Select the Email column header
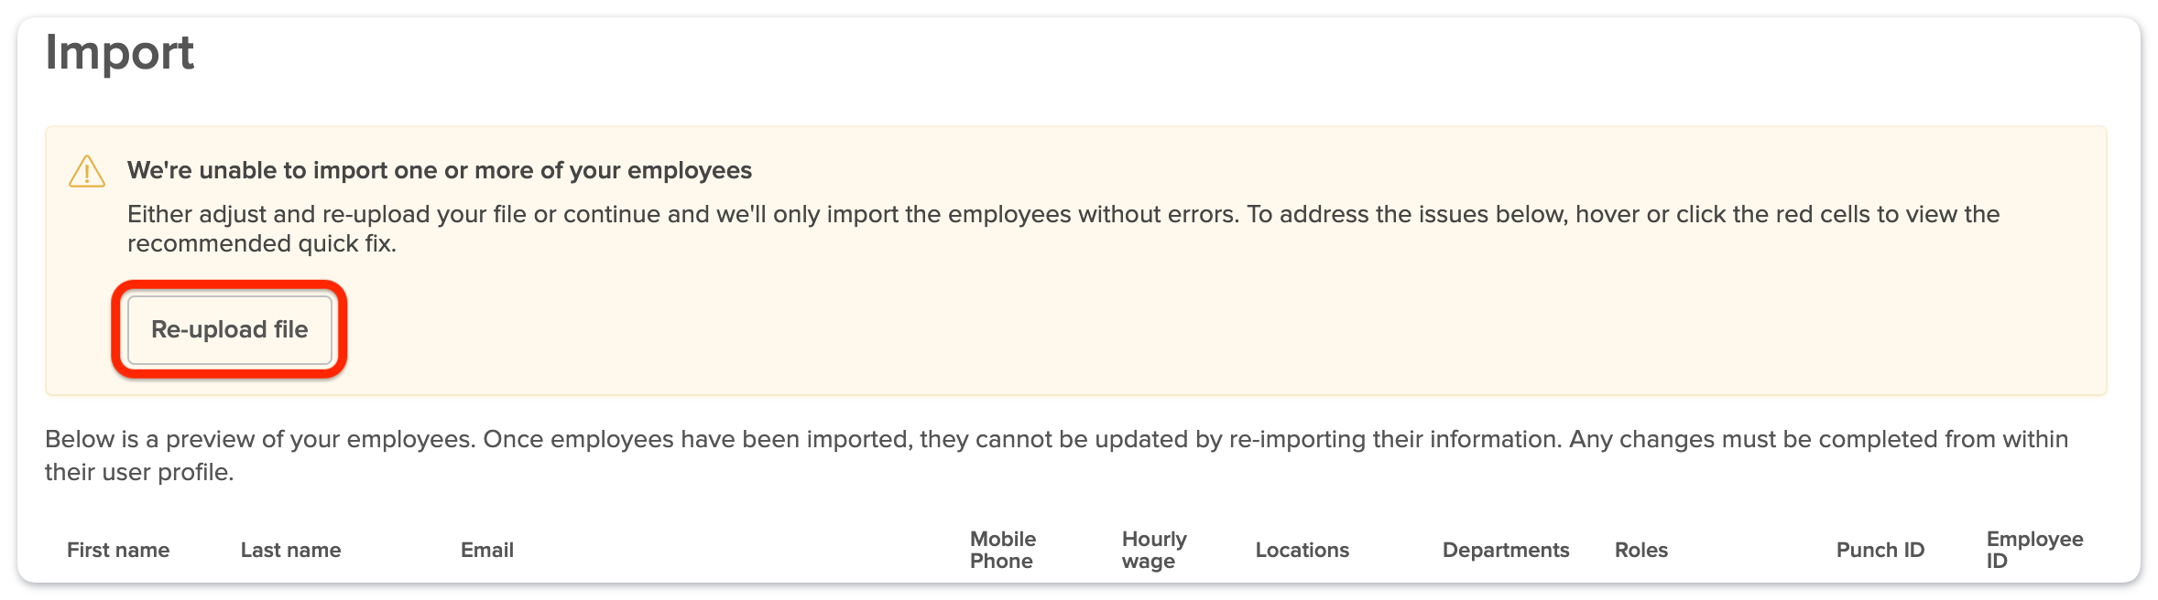Viewport: 2158px width, 600px height. point(486,550)
